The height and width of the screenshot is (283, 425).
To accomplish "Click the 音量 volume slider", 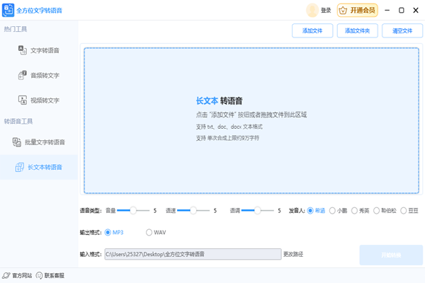I will point(133,210).
